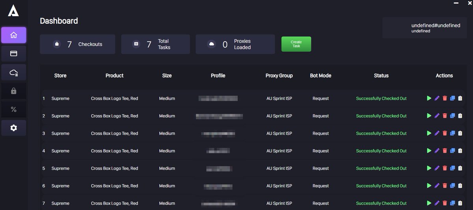Edit task 2 with pencil icon
The width and height of the screenshot is (473, 210).
click(x=437, y=116)
